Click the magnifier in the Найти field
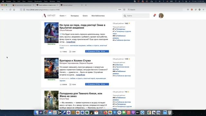The width and height of the screenshot is (206, 116). [125, 16]
